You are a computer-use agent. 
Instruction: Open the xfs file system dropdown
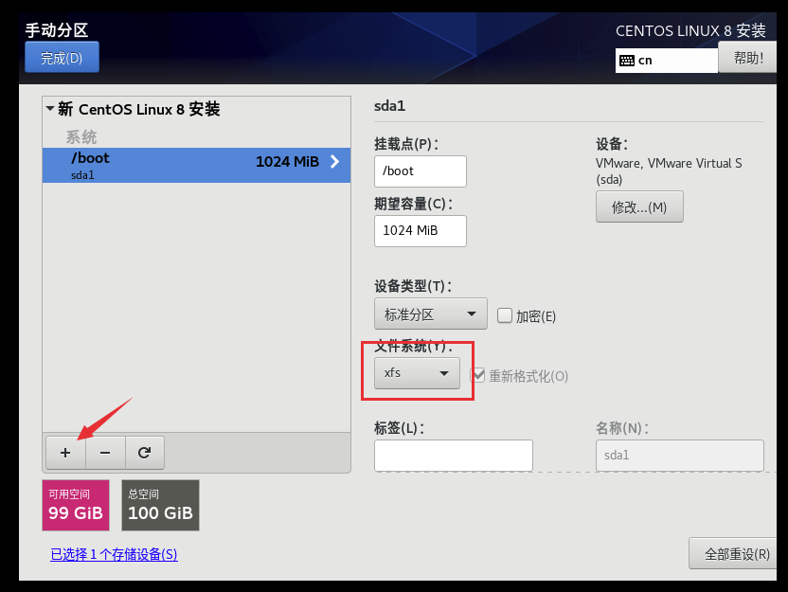click(417, 373)
